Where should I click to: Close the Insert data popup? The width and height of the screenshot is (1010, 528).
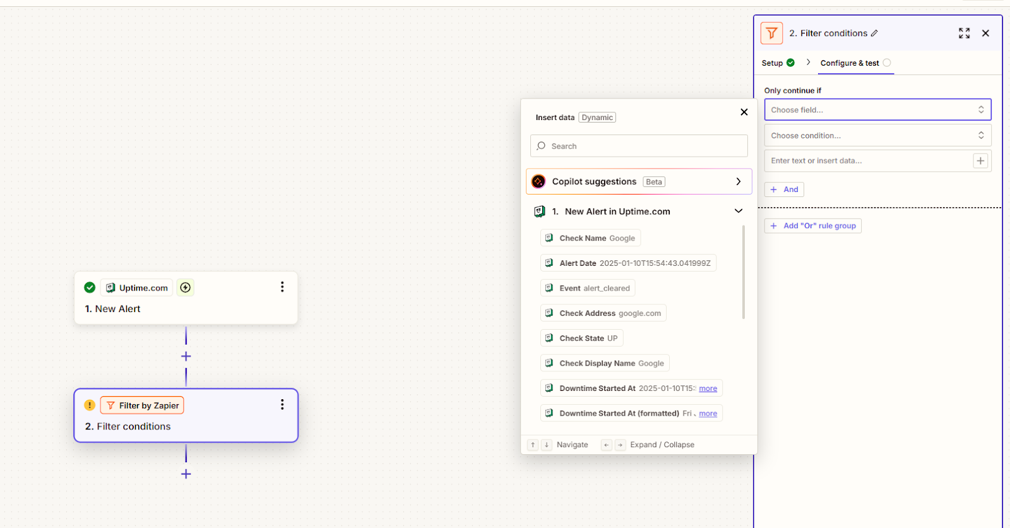point(744,112)
